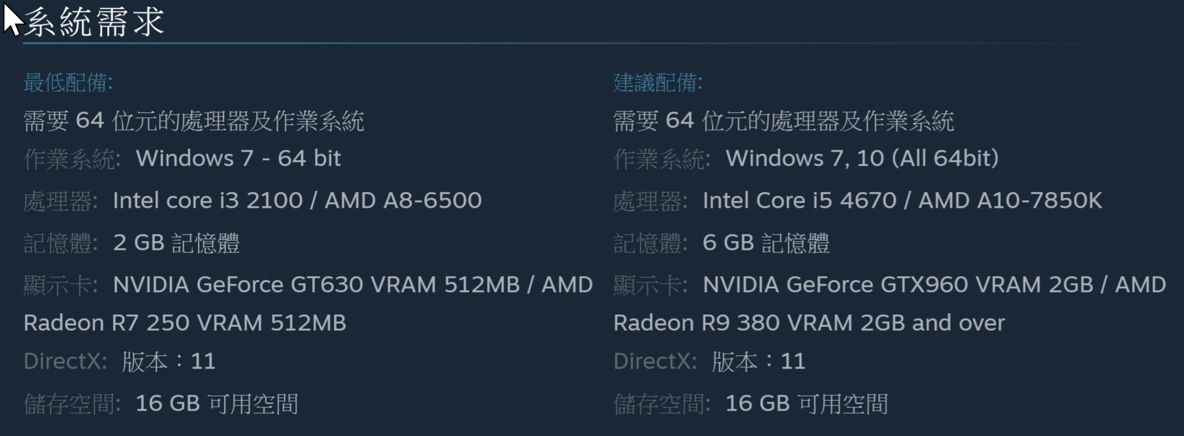Click the minimum OS text Windows 7 - 64 bit
The height and width of the screenshot is (436, 1184).
click(238, 158)
